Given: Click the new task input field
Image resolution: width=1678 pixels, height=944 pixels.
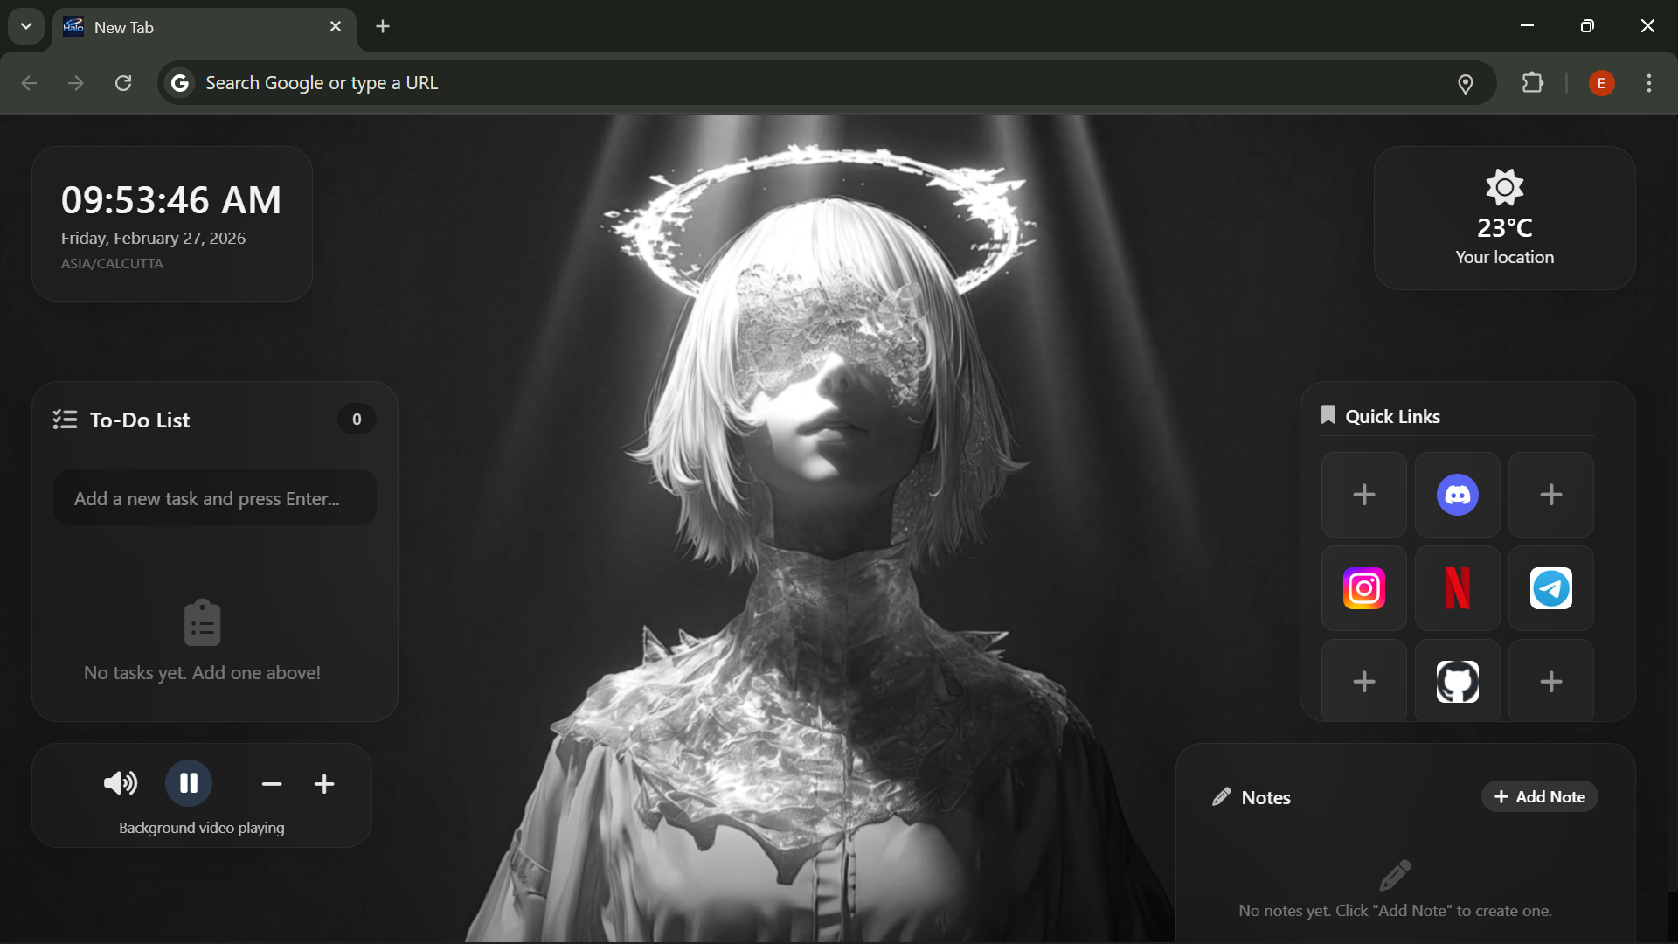Looking at the screenshot, I should pyautogui.click(x=213, y=497).
